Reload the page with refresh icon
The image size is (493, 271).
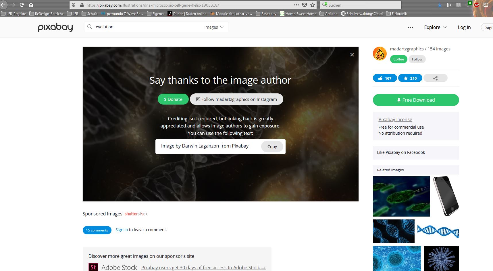click(x=22, y=5)
